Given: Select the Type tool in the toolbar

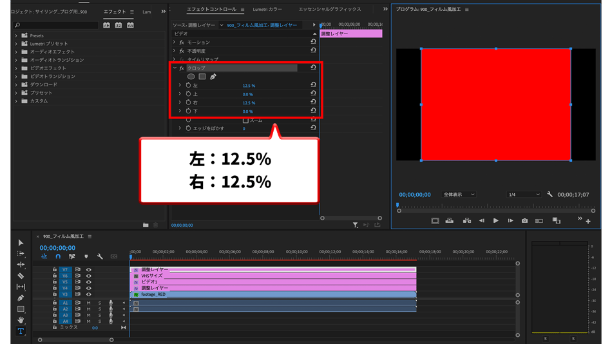Looking at the screenshot, I should point(21,331).
